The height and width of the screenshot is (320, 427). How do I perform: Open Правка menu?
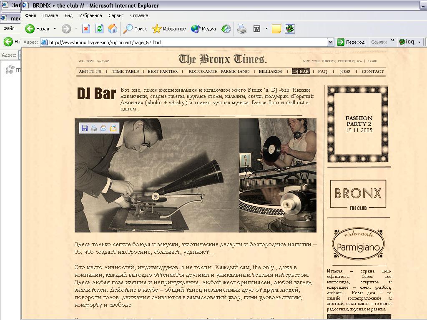coord(50,15)
